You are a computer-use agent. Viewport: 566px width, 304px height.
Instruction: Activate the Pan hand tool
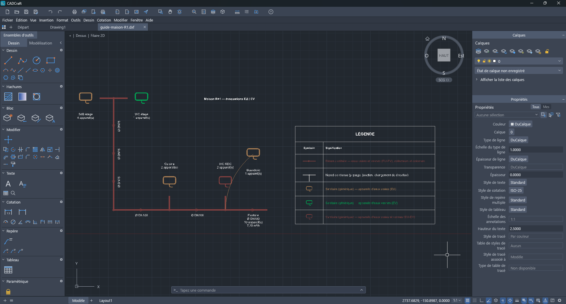click(x=170, y=12)
